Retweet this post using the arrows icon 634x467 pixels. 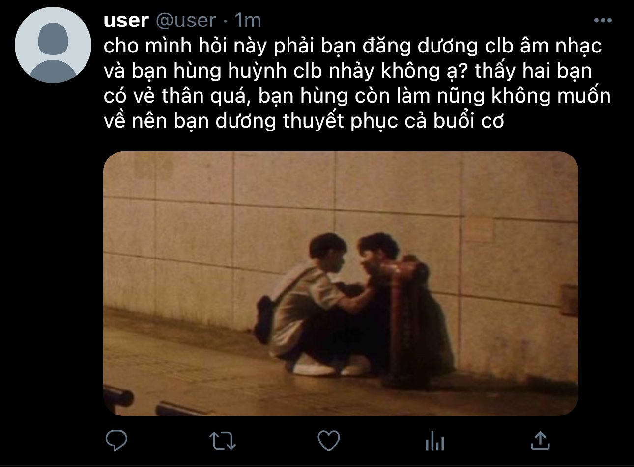point(223,440)
